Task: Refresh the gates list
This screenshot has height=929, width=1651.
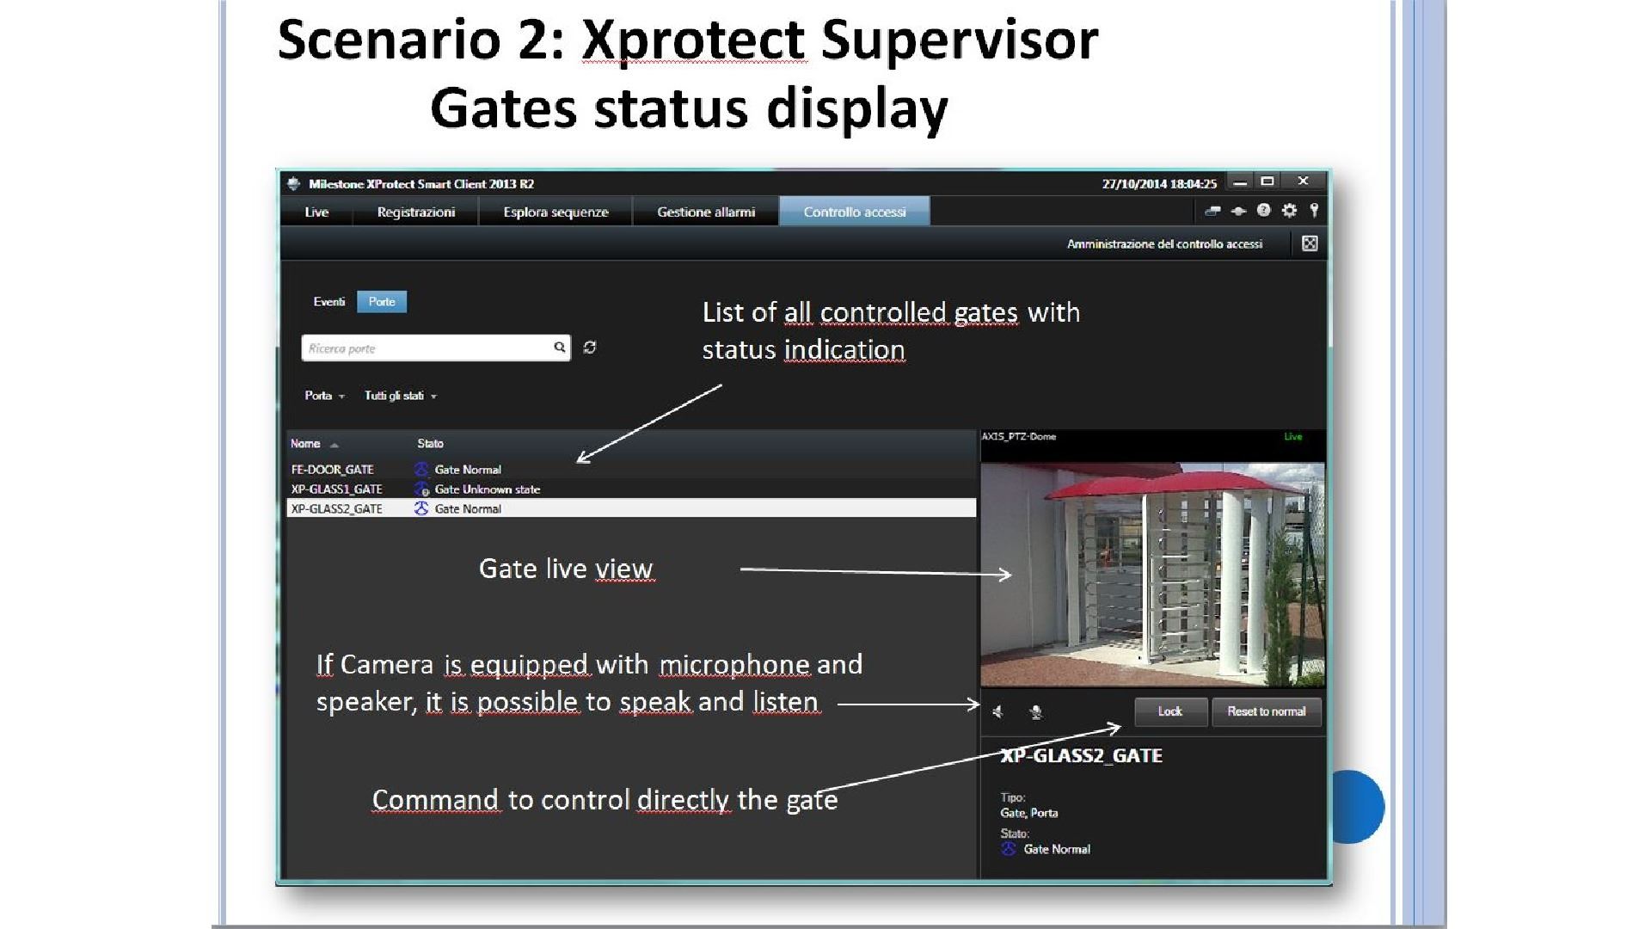Action: pyautogui.click(x=590, y=348)
